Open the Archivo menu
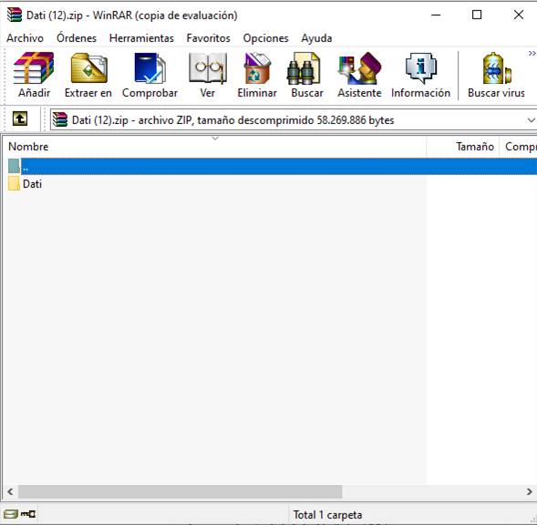Image resolution: width=537 pixels, height=525 pixels. point(25,38)
